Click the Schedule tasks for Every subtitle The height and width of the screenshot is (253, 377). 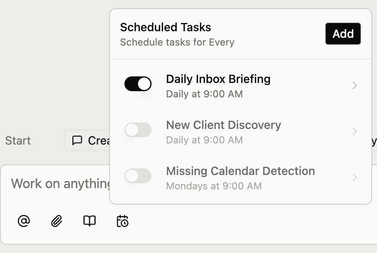(x=177, y=42)
